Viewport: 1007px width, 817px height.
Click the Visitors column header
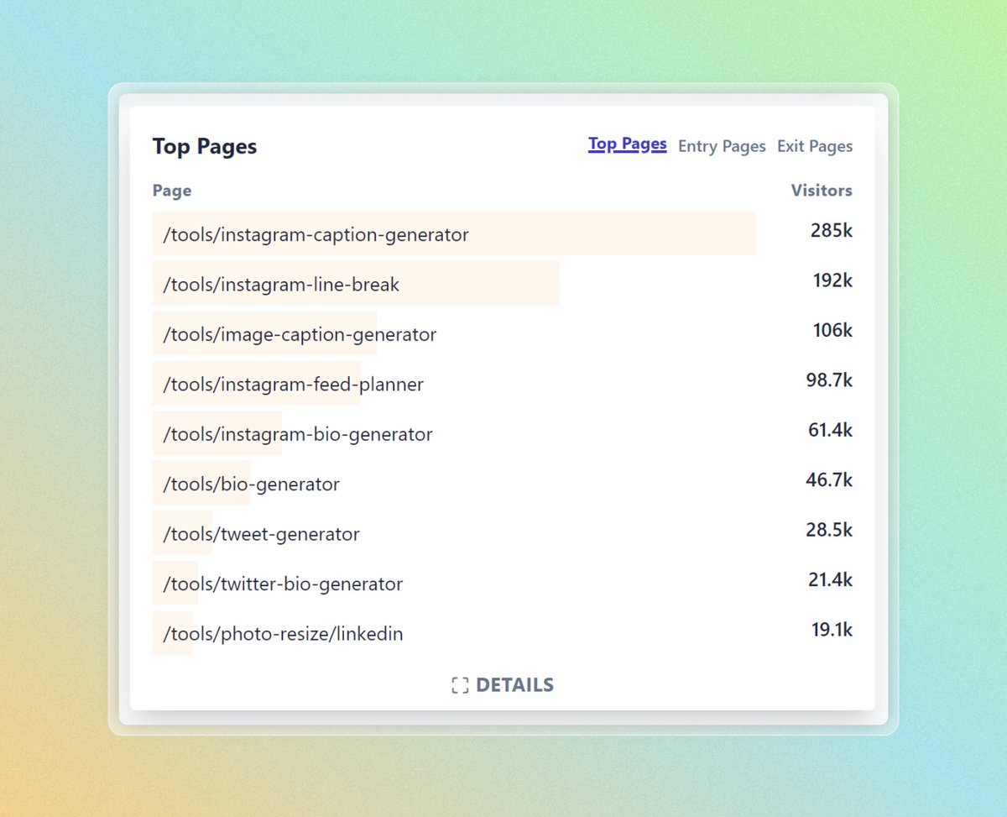(822, 191)
